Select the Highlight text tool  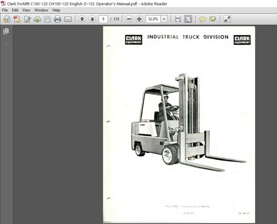[212, 19]
